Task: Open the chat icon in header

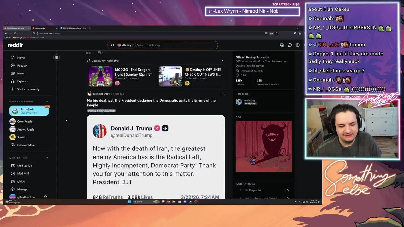Action: pos(290,45)
